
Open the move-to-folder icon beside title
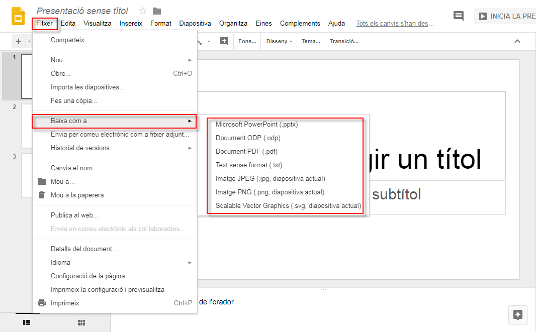click(157, 11)
